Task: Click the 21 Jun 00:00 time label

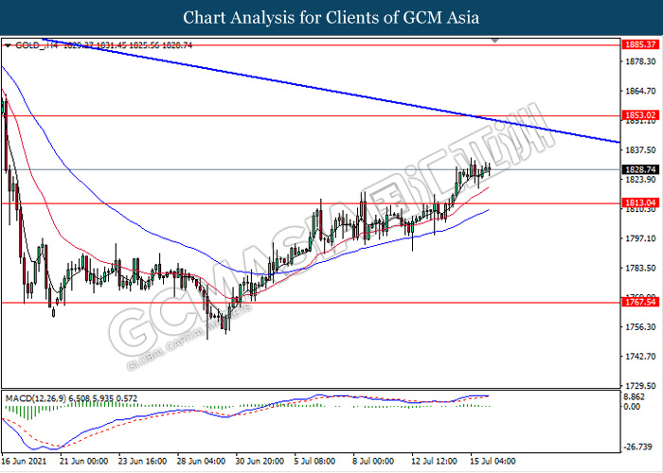Action: (x=83, y=461)
